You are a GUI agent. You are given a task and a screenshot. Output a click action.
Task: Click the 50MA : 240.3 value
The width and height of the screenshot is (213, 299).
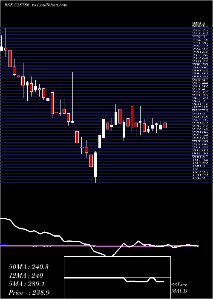click(x=29, y=267)
